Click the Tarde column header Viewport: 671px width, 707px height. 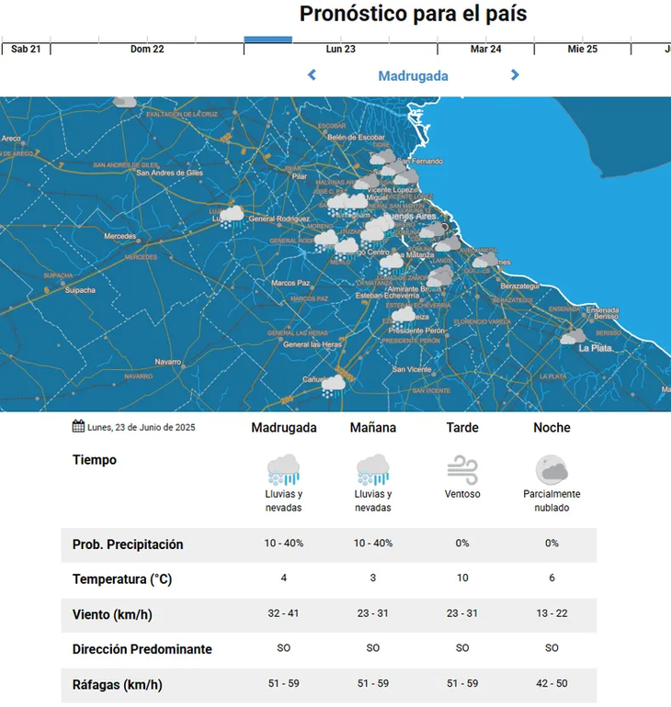(x=461, y=428)
